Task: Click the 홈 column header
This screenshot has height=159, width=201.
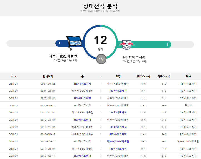Action: (82, 76)
